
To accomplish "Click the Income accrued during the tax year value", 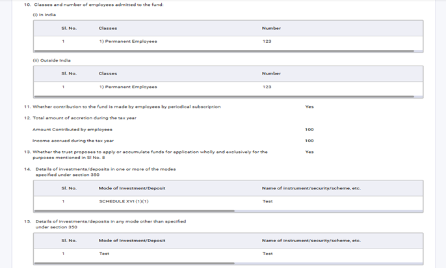I will tap(309, 141).
